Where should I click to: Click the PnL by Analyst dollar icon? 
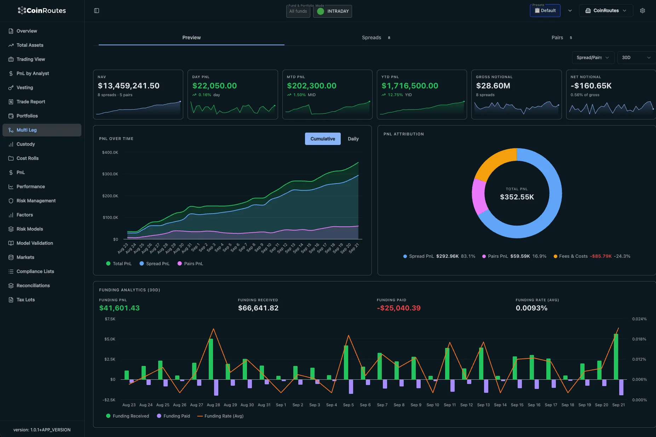coord(11,74)
